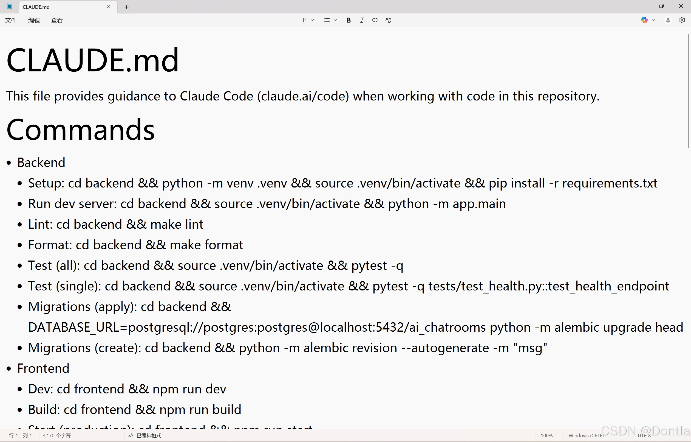Open the 编辑 menu
Viewport: 691px width, 442px height.
(34, 20)
